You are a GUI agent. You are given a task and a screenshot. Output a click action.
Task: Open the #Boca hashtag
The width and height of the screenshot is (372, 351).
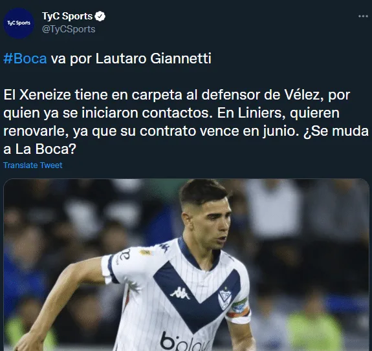25,58
